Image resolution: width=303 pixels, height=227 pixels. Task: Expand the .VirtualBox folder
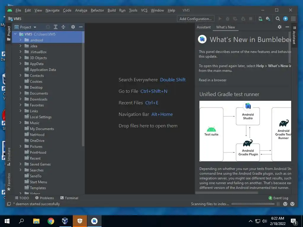20,52
